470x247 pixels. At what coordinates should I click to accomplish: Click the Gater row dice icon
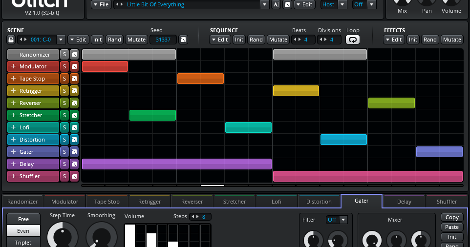click(x=74, y=152)
